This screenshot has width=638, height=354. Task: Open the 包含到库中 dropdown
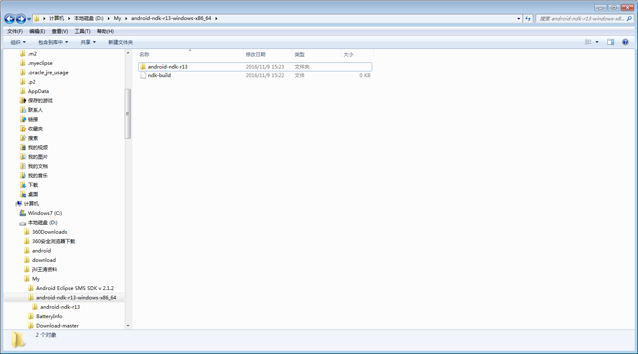coord(53,42)
